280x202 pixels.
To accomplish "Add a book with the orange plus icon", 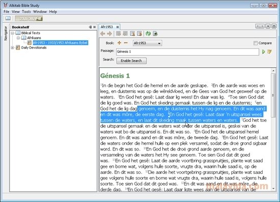I will [x=119, y=43].
